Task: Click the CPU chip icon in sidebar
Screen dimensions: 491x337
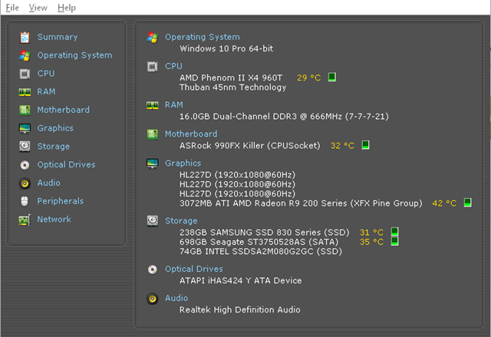Action: pyautogui.click(x=25, y=74)
